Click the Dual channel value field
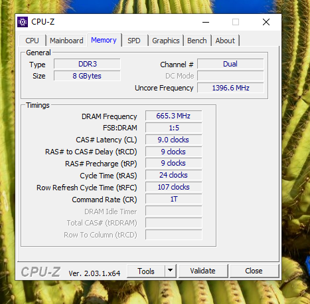This screenshot has height=304, width=310. pyautogui.click(x=230, y=64)
